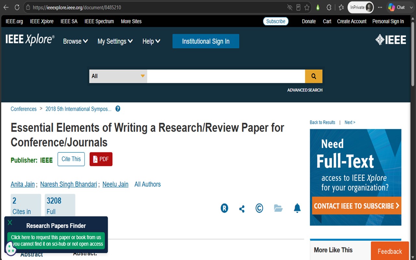Focus the IEEE Xplore search text box
The width and height of the screenshot is (416, 260).
226,76
